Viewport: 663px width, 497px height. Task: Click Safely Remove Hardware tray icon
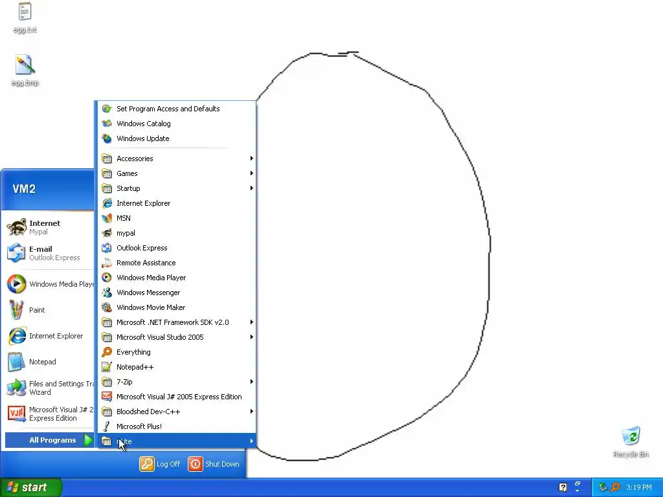[603, 487]
